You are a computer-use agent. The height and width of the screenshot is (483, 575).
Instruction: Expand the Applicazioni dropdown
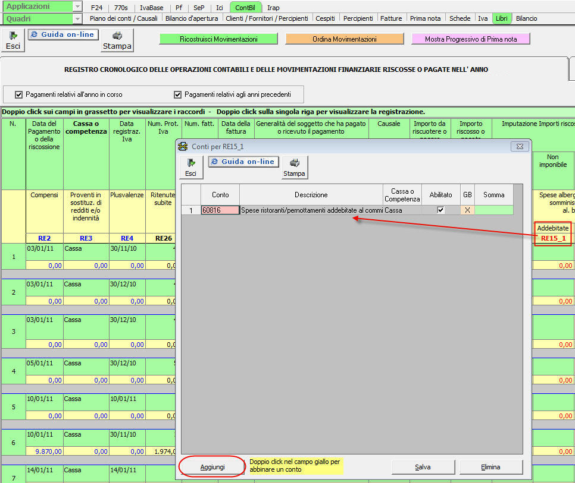tap(77, 7)
